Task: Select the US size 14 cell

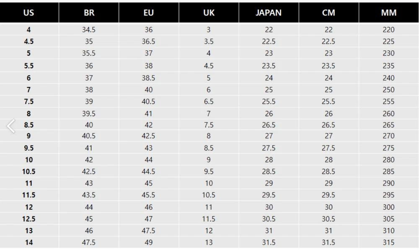Action: [29, 242]
